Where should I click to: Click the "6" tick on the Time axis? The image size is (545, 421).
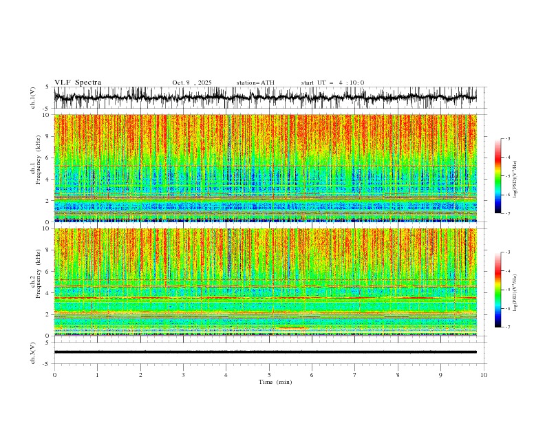click(312, 375)
